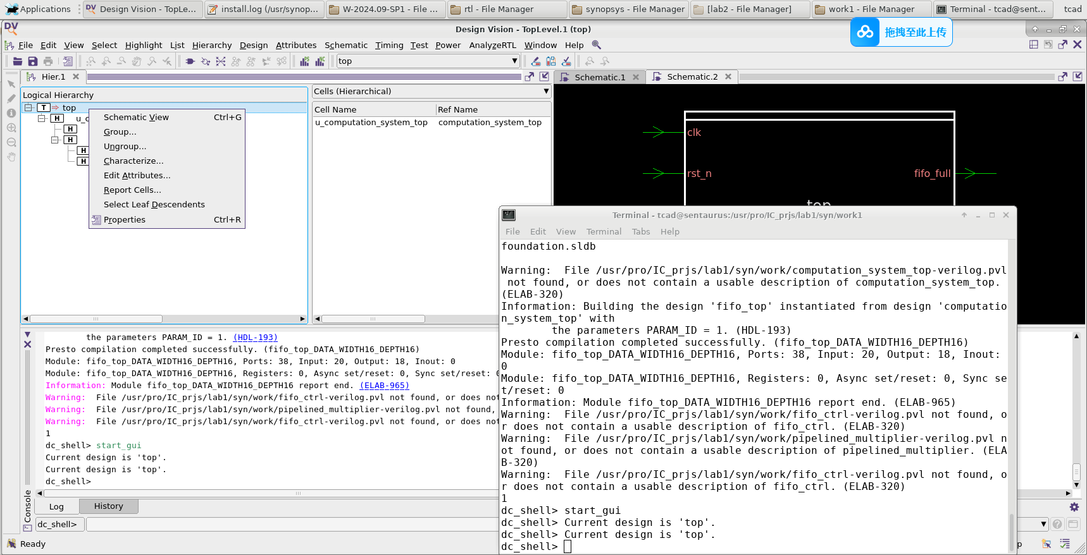1087x555 pixels.
Task: Collapse the console with the down triangle
Action: (x=27, y=334)
